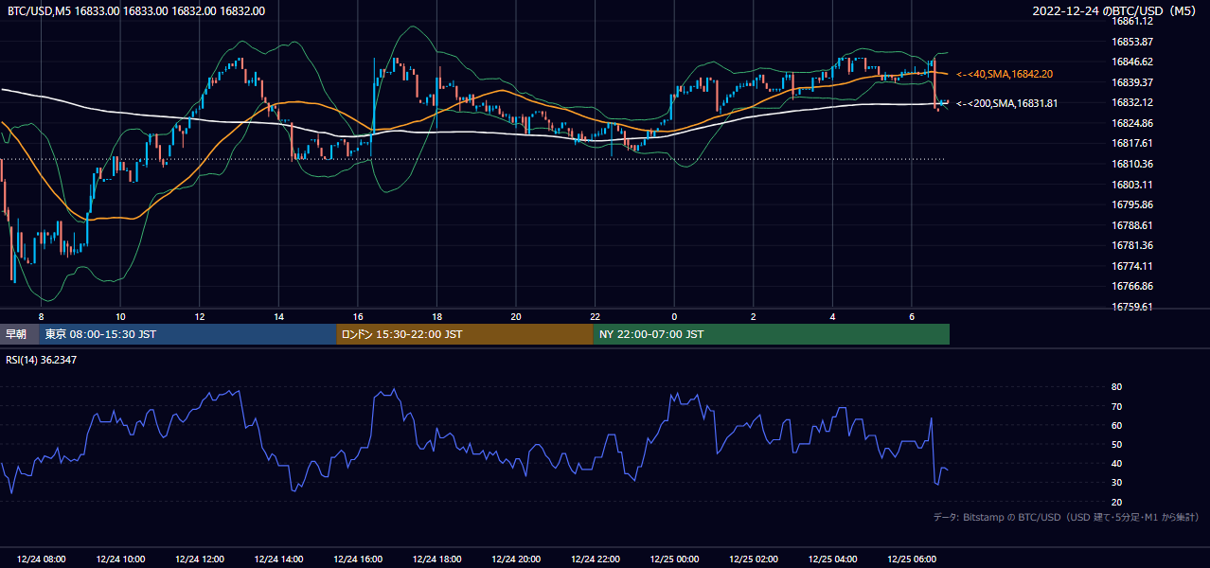Click the 12/24 18:00 time label
1210x568 pixels.
click(x=436, y=559)
